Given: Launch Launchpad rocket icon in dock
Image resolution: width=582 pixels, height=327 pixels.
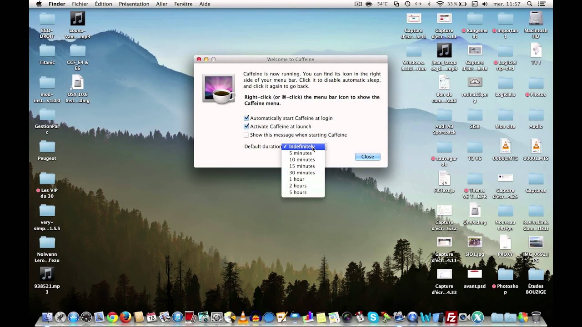Looking at the screenshot, I should coord(60,317).
